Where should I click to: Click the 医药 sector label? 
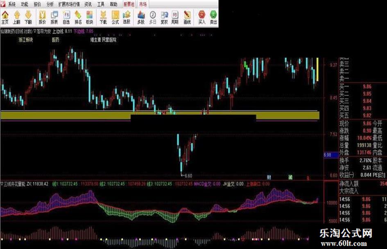tap(56, 40)
